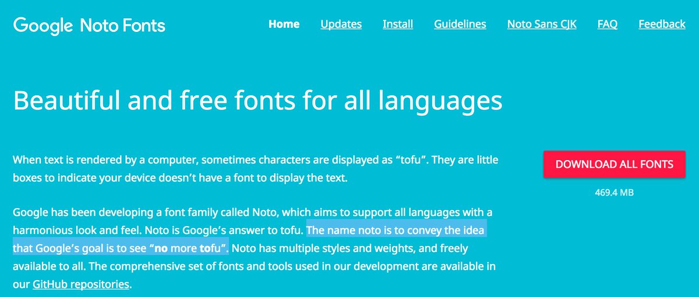Click paragraph starting 'When text is rendered'
Screen dimensions: 699x297
256,168
